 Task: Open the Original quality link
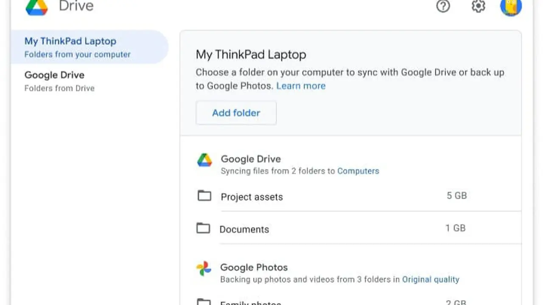pos(431,280)
